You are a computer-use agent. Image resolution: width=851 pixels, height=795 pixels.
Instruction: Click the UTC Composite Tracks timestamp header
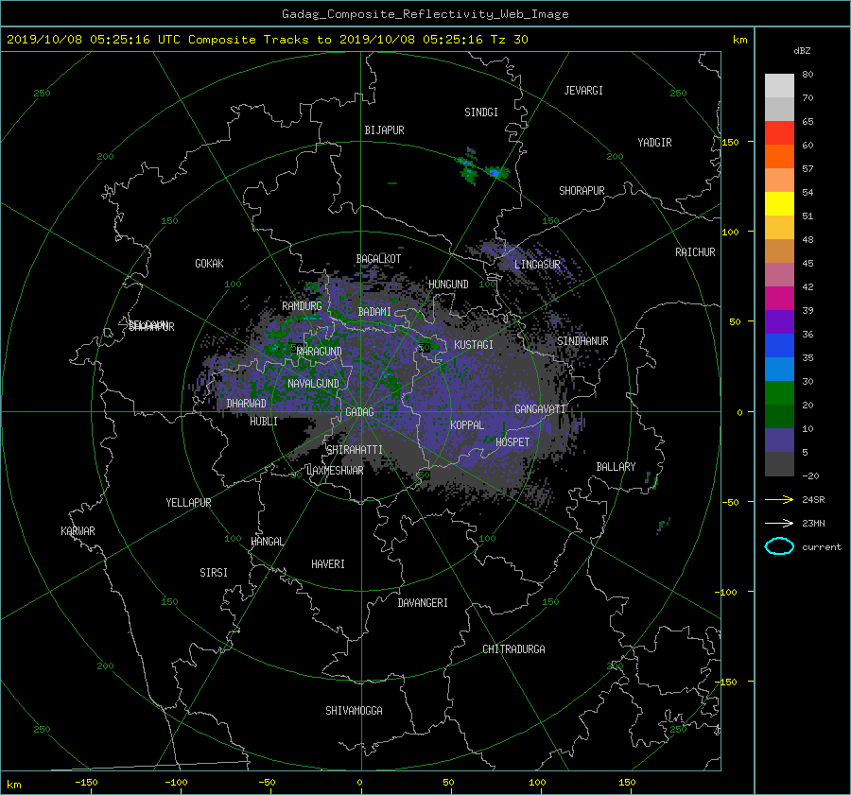pos(267,40)
